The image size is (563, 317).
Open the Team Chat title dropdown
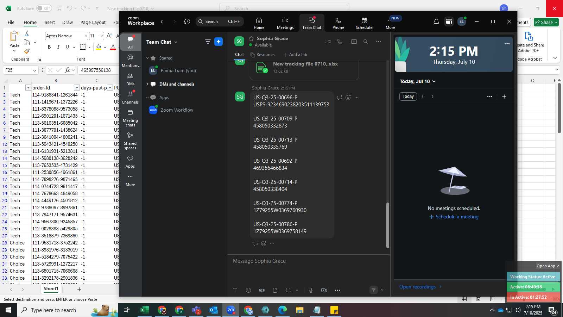[176, 42]
